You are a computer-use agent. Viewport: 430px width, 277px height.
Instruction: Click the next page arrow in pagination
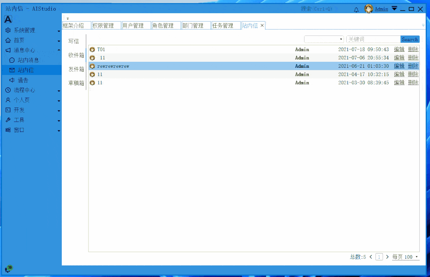tap(387, 257)
